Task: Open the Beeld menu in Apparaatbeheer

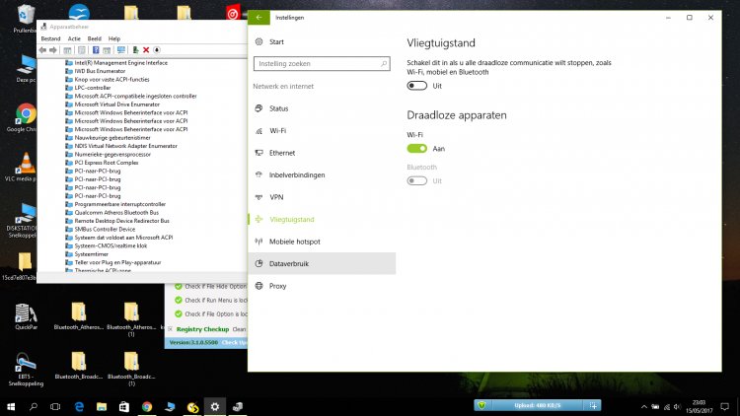Action: 94,38
